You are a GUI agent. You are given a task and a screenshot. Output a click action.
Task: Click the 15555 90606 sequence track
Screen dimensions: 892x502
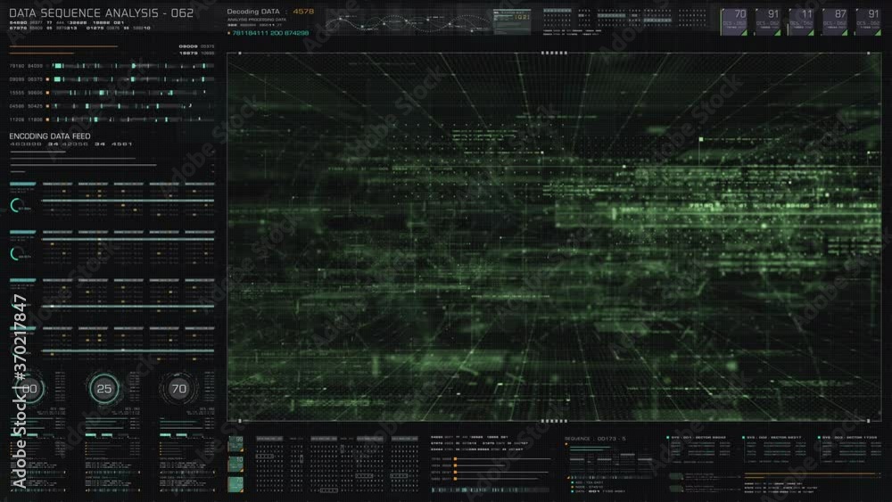click(134, 92)
